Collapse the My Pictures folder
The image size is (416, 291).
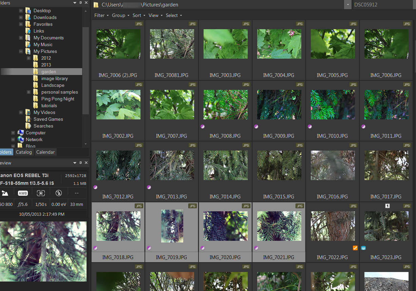point(21,51)
